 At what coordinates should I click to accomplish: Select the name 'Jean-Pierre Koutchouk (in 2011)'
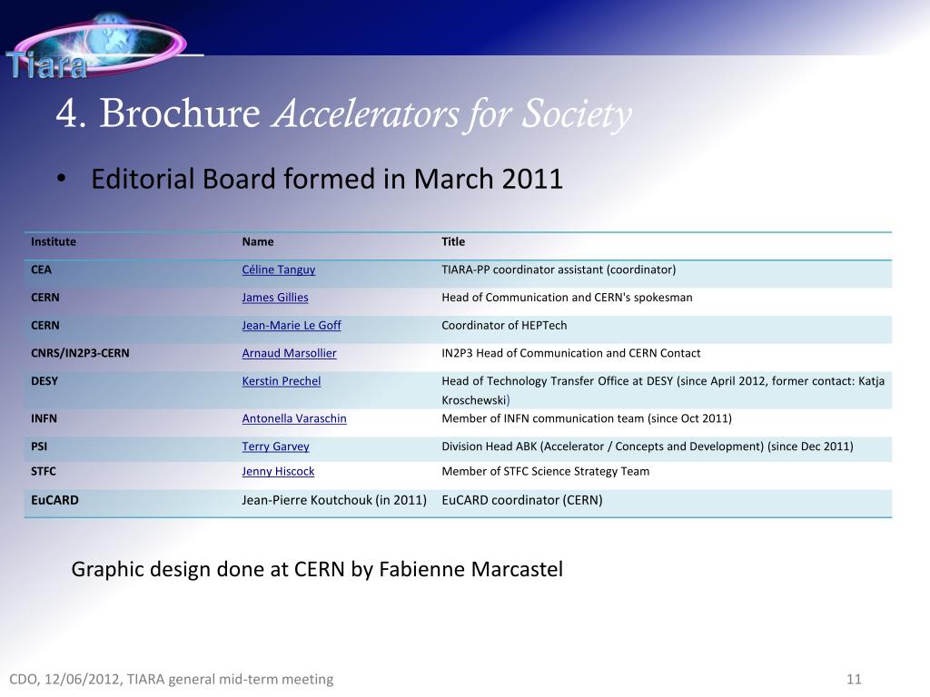(x=334, y=500)
